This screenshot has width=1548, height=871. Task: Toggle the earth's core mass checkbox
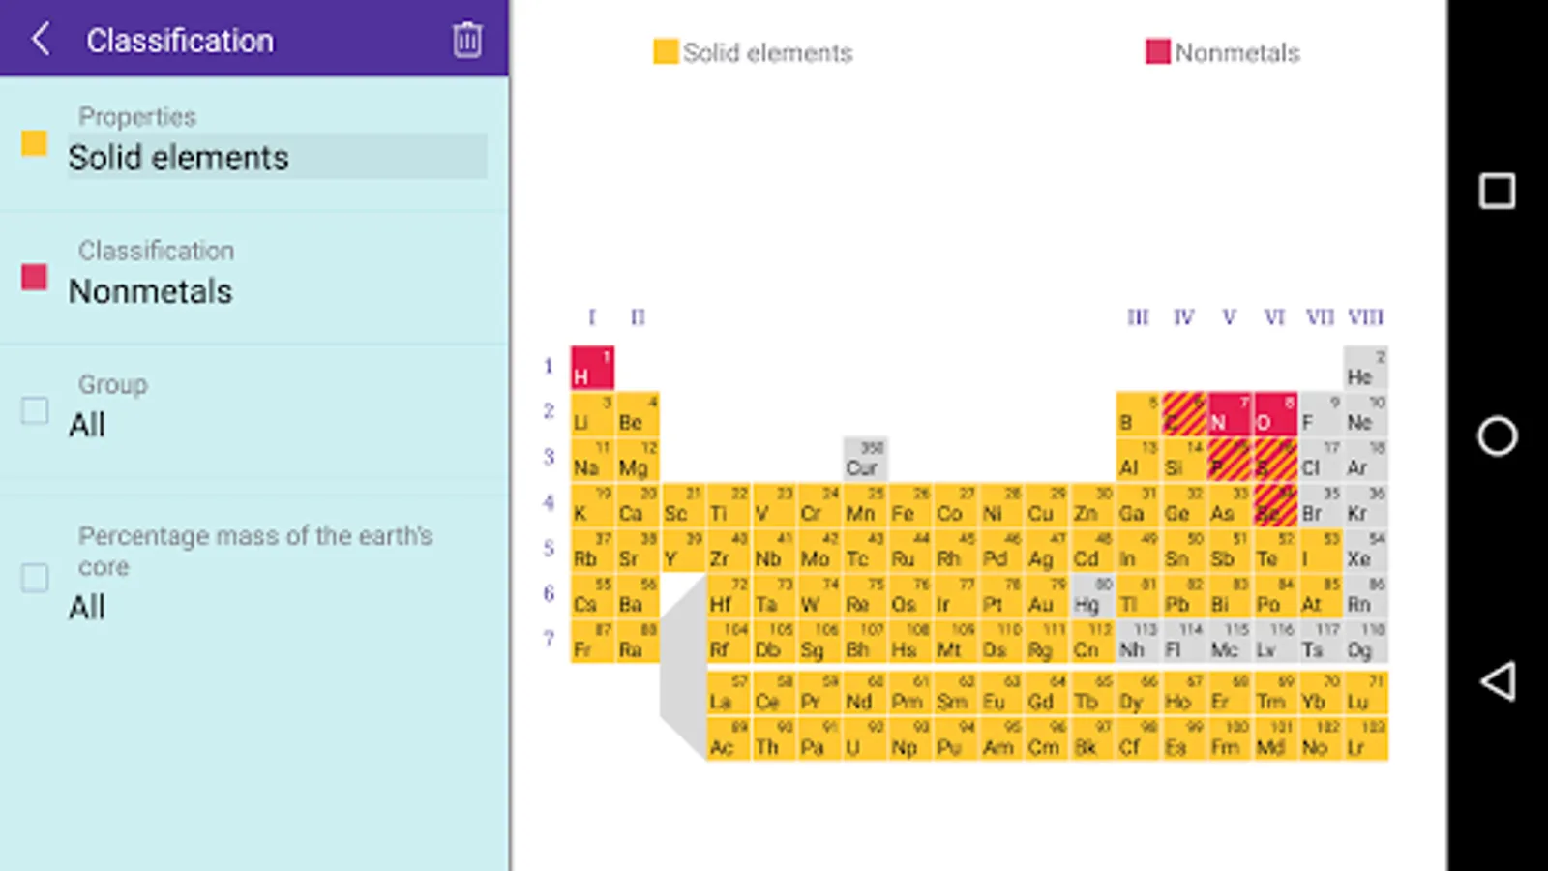click(x=35, y=578)
